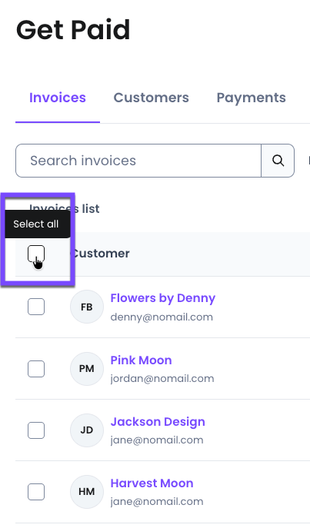
Task: Click the PM avatar for Pink Moon
Action: 87,369
